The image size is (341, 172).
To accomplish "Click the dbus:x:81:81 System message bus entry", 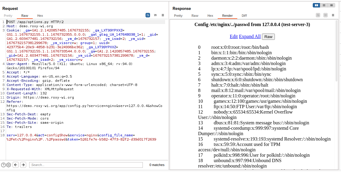I will coord(261,123).
